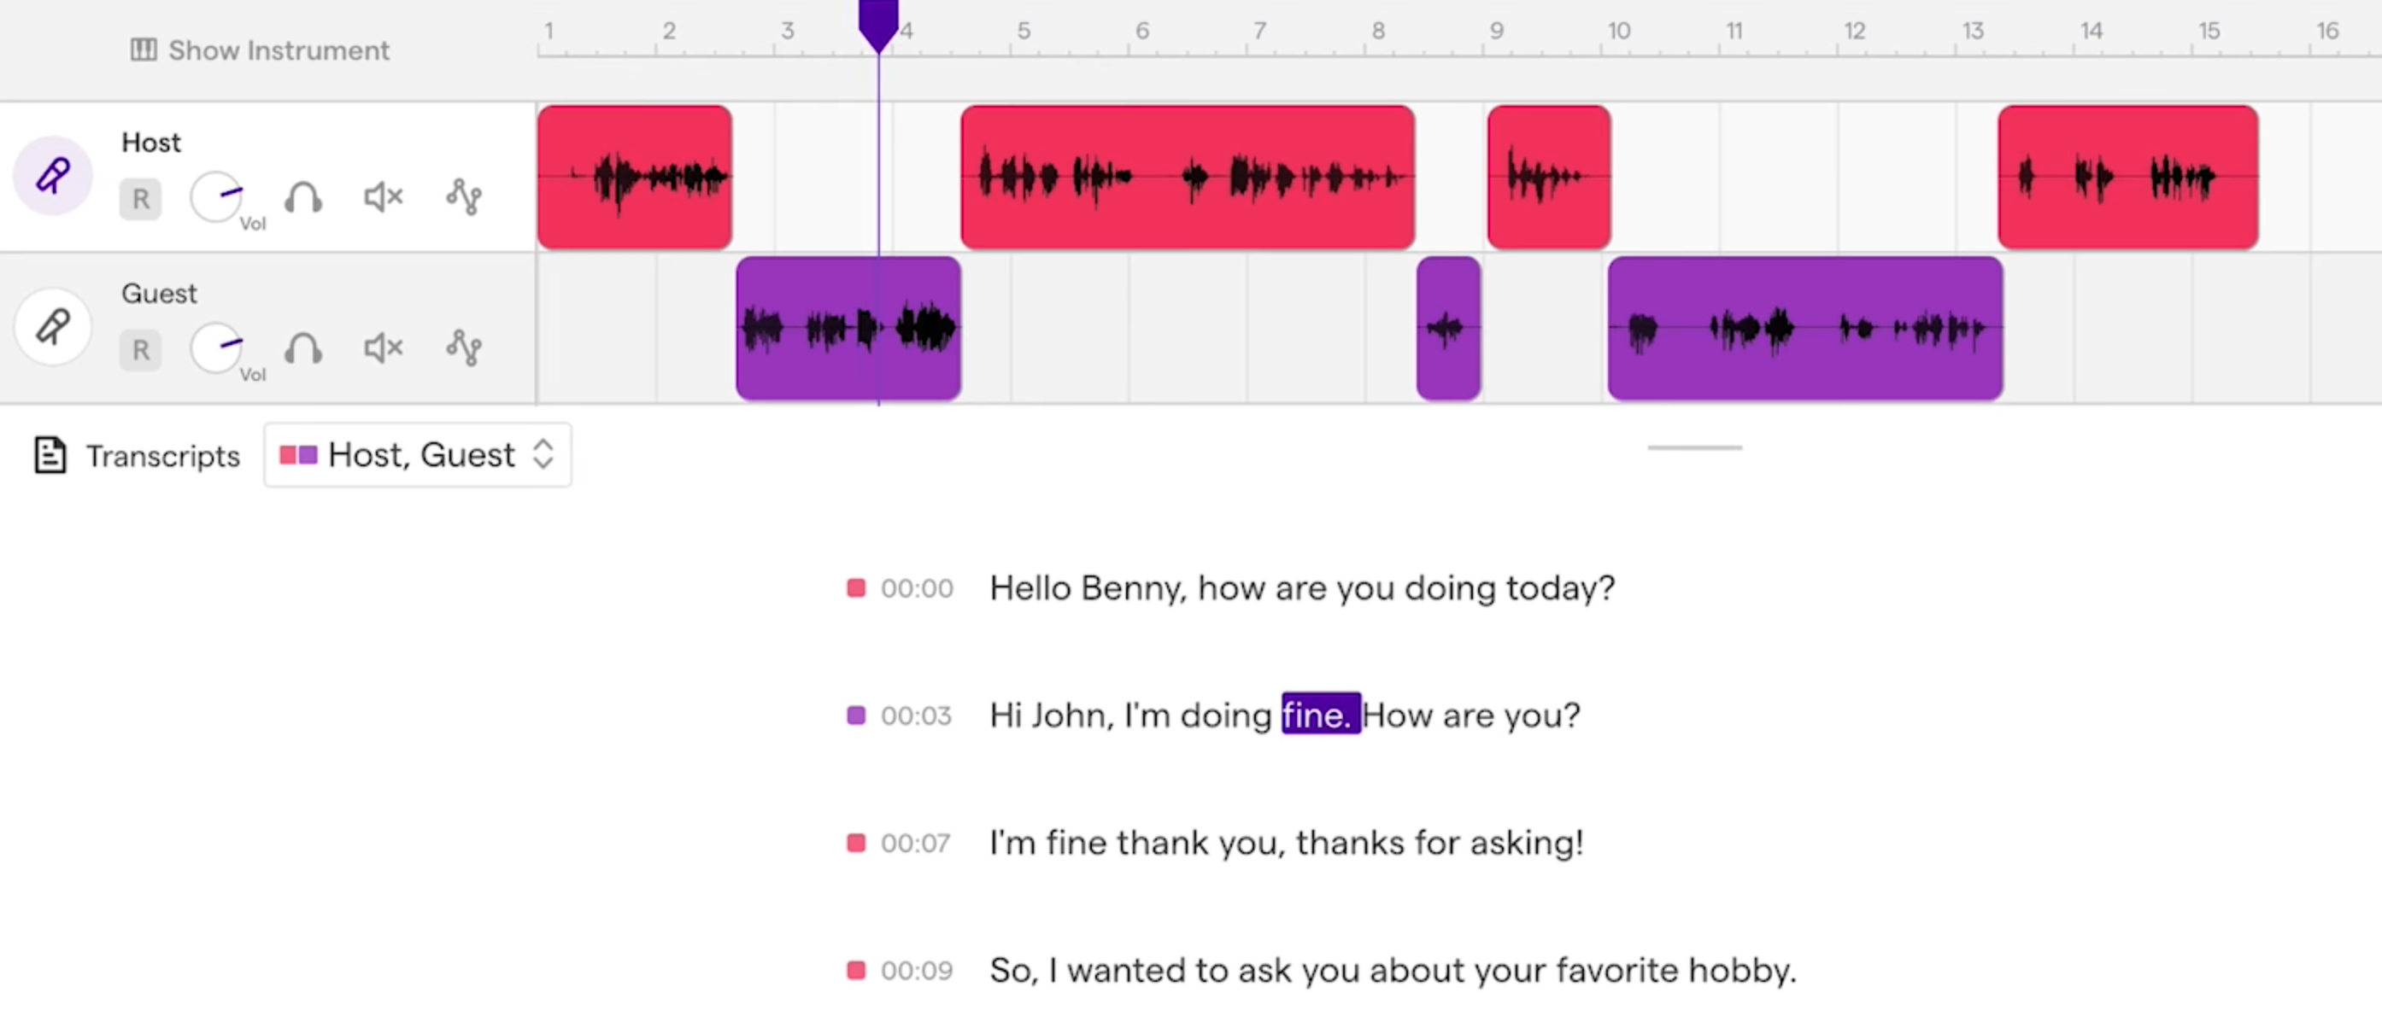2382x1028 pixels.
Task: Jump to the 00:07 transcript line
Action: [915, 843]
